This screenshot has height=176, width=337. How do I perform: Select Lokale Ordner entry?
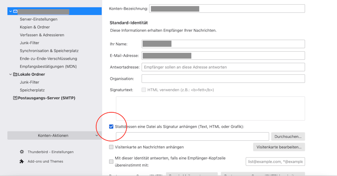tap(31, 74)
